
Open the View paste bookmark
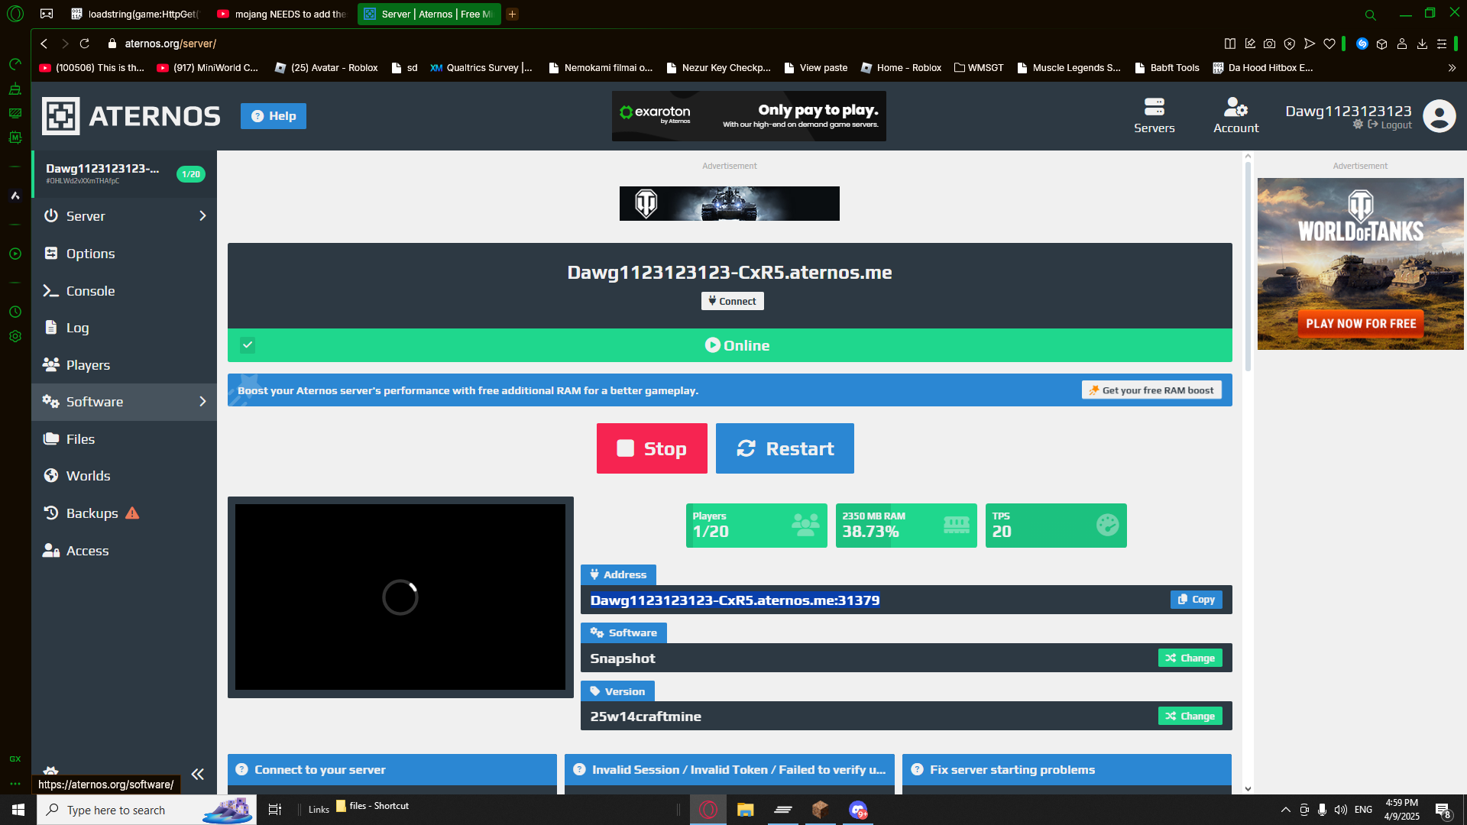(815, 68)
